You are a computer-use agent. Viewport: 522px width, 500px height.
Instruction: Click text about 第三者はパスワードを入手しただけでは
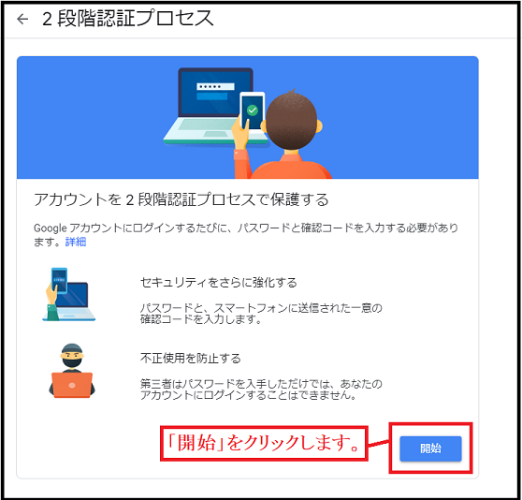(x=261, y=390)
